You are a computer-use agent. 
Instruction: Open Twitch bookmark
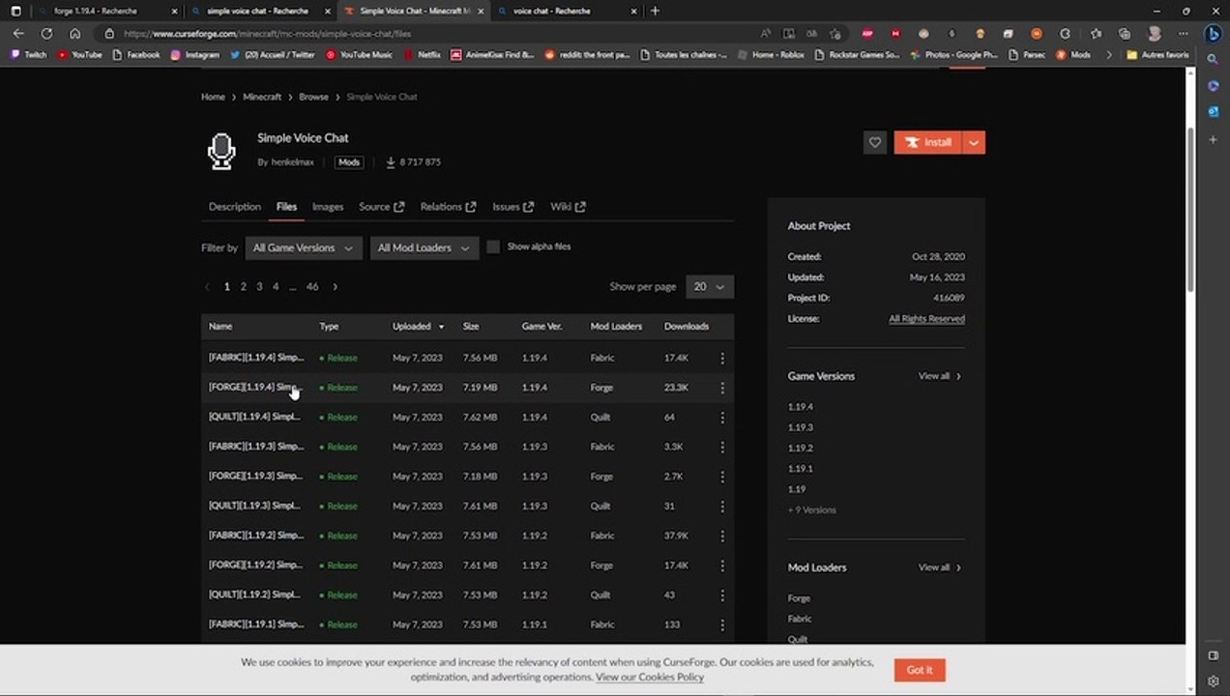pos(28,55)
